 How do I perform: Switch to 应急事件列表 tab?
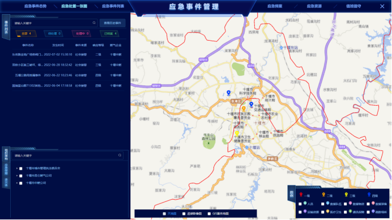pyautogui.click(x=113, y=6)
